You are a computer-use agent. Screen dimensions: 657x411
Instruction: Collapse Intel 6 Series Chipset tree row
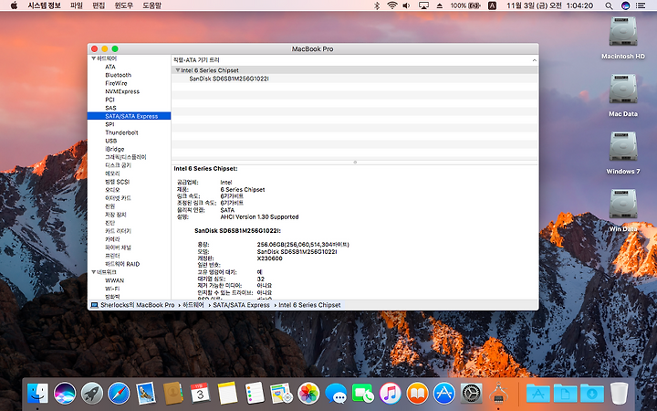[x=178, y=70]
